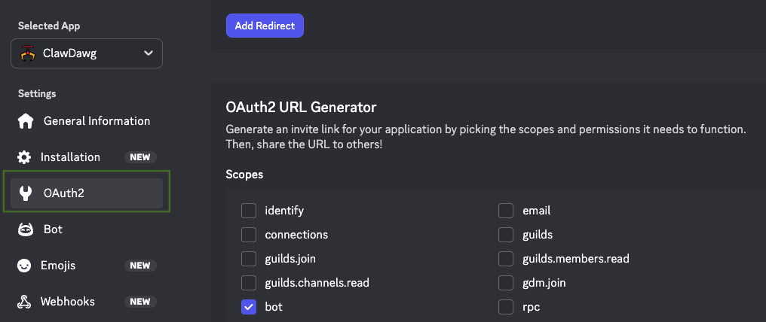Screen dimensions: 766x322
Task: Uncheck the bot scope checkbox
Action: 249,307
